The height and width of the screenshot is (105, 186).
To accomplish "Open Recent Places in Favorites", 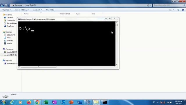I will click(12, 23).
